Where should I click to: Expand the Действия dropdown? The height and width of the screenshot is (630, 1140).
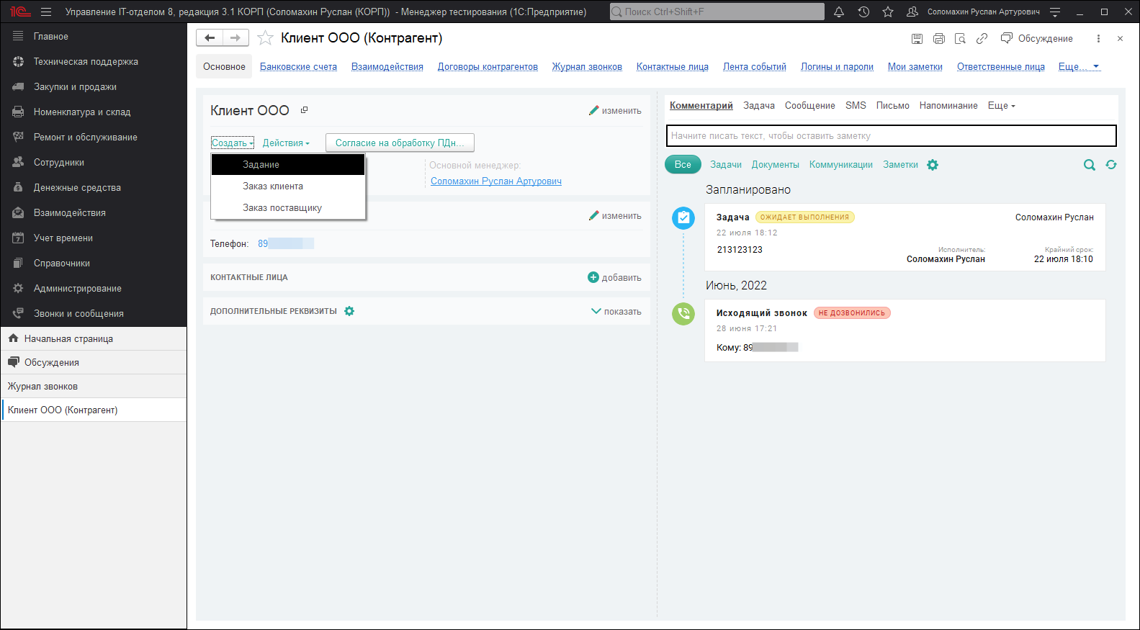(285, 143)
